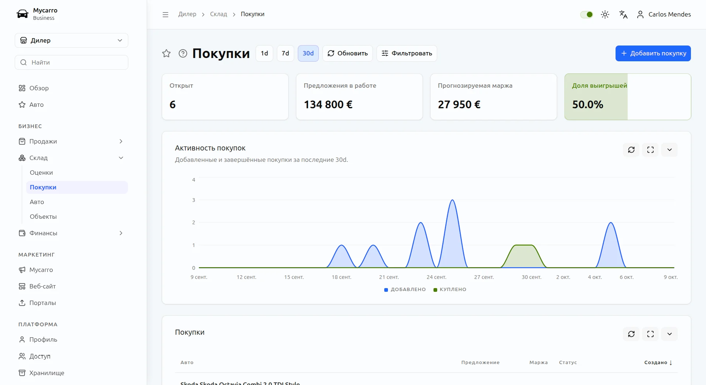Screen dimensions: 706x385
Task: Open Обзор in the sidebar
Action: point(71,88)
